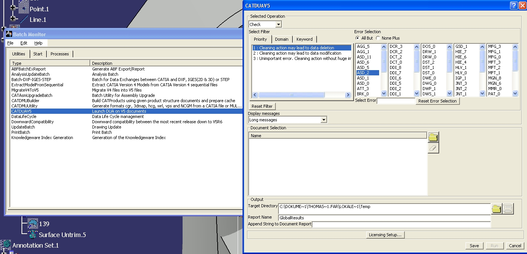Screen dimensions: 527x254
Task: Switch to the Processes tab
Action: coord(60,54)
